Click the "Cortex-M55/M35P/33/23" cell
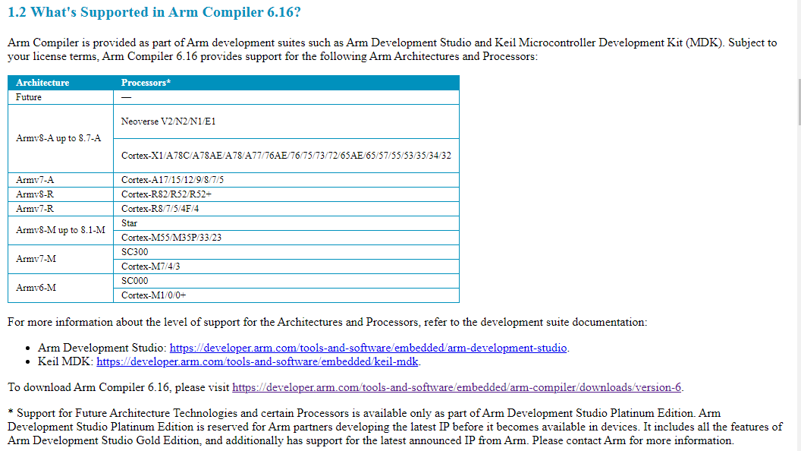The image size is (801, 451). [286, 237]
